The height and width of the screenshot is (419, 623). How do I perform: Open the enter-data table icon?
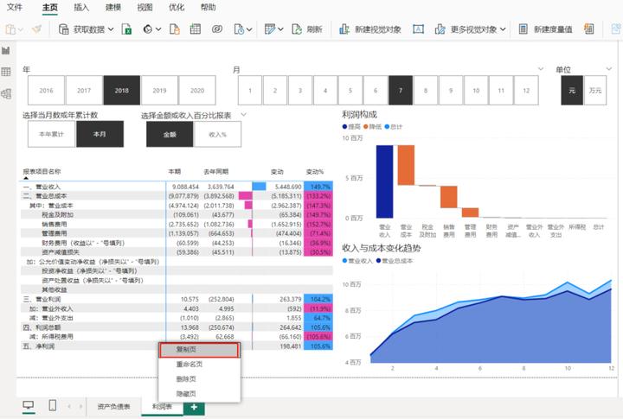coord(195,29)
